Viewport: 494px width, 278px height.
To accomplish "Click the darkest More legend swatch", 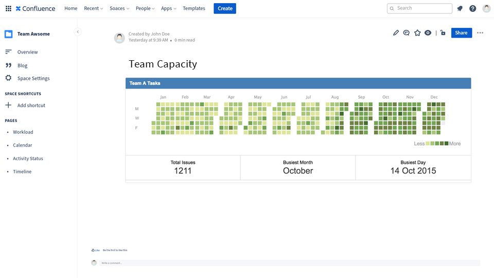I will (447, 144).
